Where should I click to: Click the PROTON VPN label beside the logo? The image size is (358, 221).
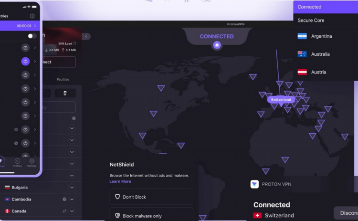276,184
